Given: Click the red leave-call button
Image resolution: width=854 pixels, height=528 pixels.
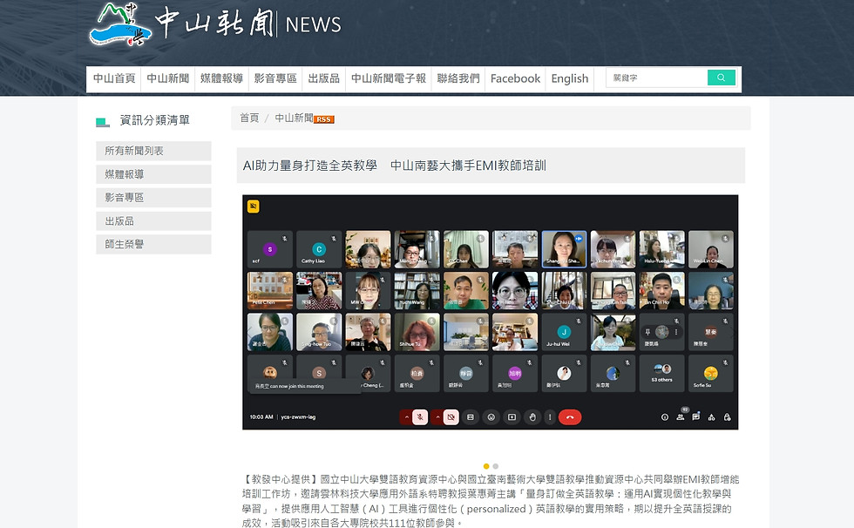Looking at the screenshot, I should [570, 417].
